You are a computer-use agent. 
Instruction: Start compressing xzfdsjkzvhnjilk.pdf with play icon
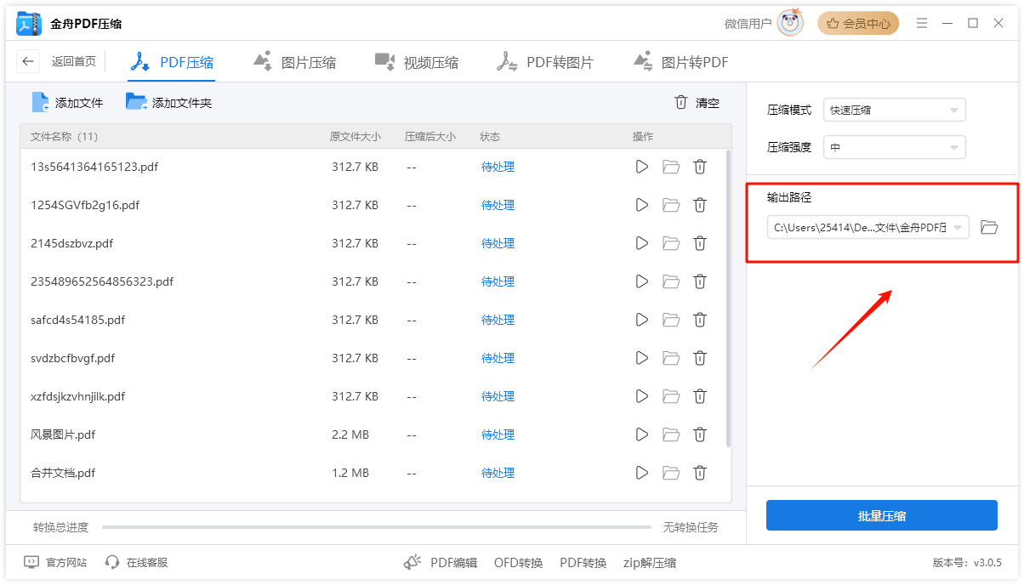click(642, 396)
